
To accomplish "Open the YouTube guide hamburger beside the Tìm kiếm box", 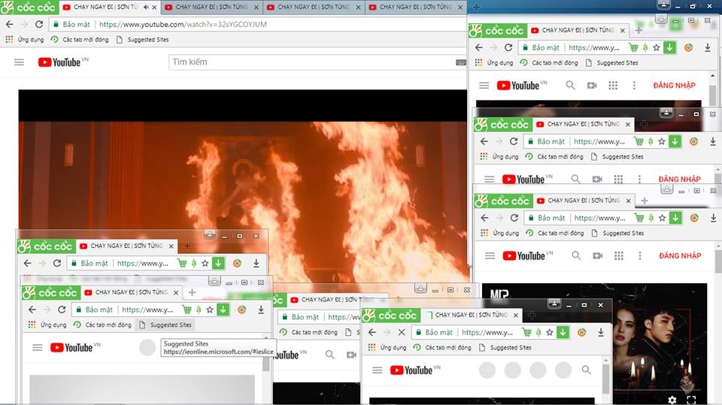I will coord(19,62).
